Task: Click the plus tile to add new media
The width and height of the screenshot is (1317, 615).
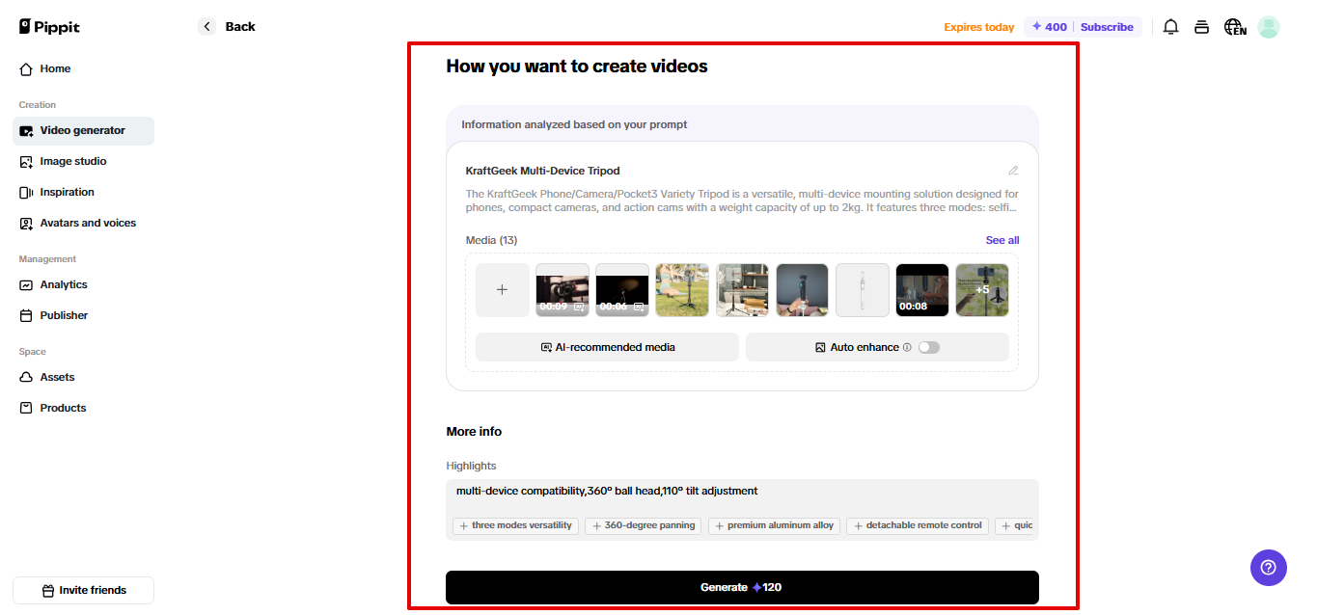Action: tap(502, 289)
